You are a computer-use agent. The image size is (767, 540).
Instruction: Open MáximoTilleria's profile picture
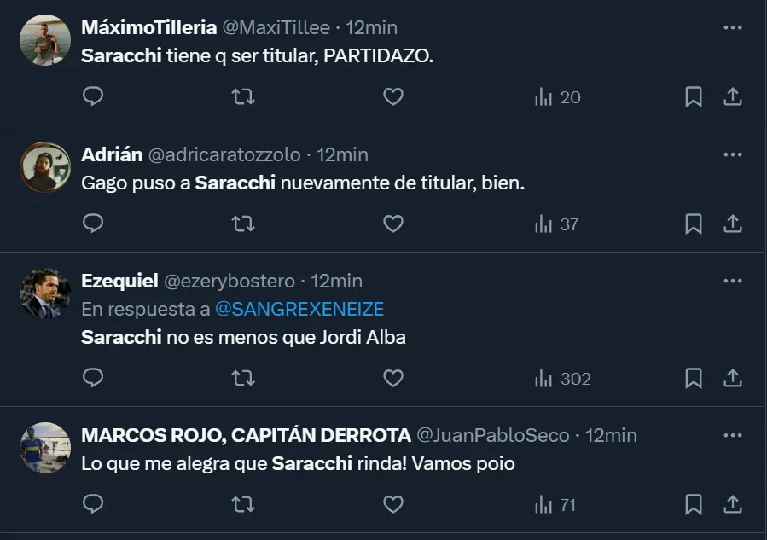pos(45,40)
